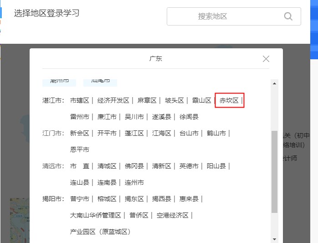Select 榕城区

click(107, 199)
